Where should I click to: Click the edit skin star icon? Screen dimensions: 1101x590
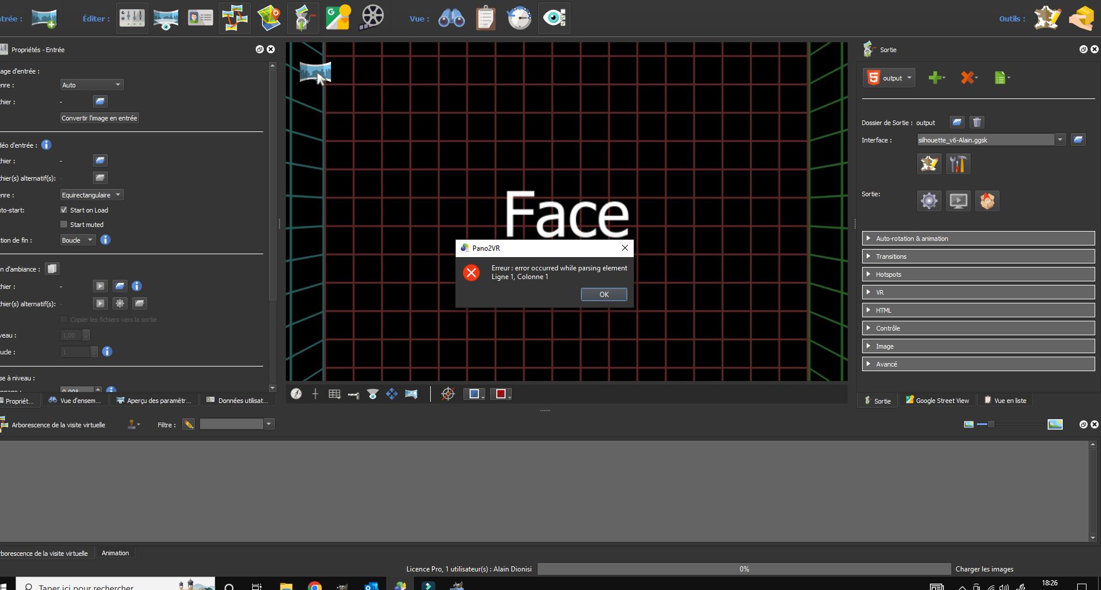(x=929, y=164)
